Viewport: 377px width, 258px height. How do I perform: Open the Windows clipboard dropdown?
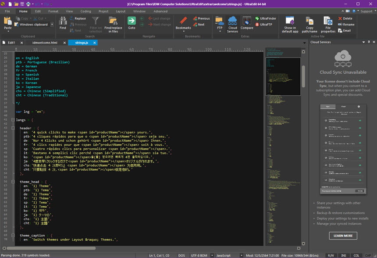[x=52, y=24]
